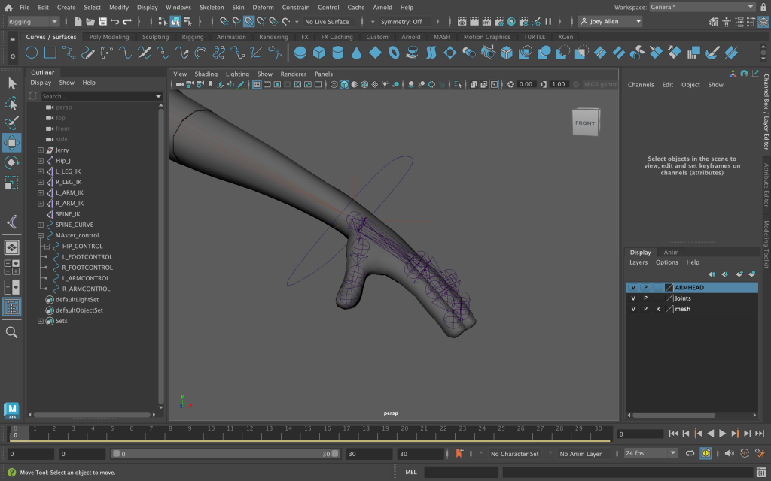Select the Rotate tool in the toolbox
The image size is (771, 481).
(x=12, y=162)
